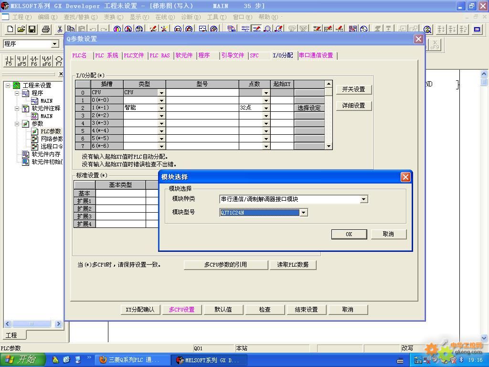Click the 结束设置 button

coord(306,310)
